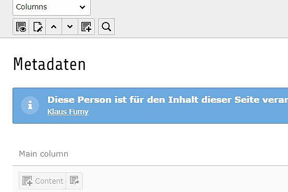Move page down with down arrow

coord(70,27)
